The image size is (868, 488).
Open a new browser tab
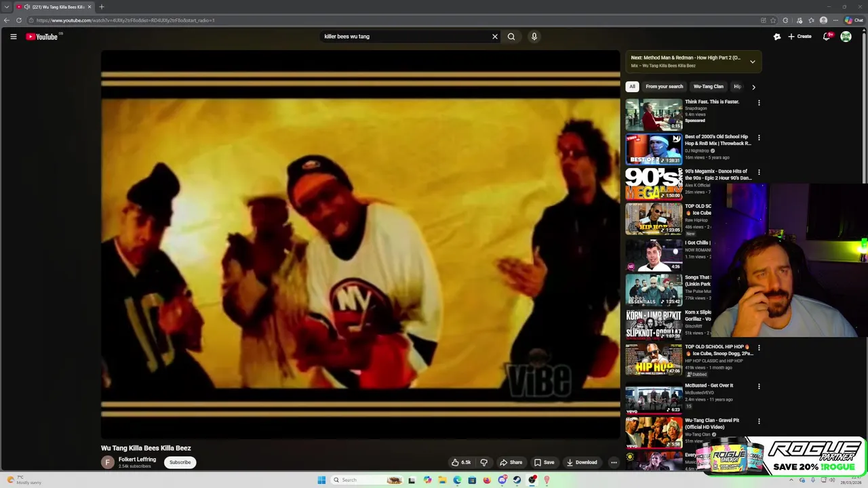(102, 7)
